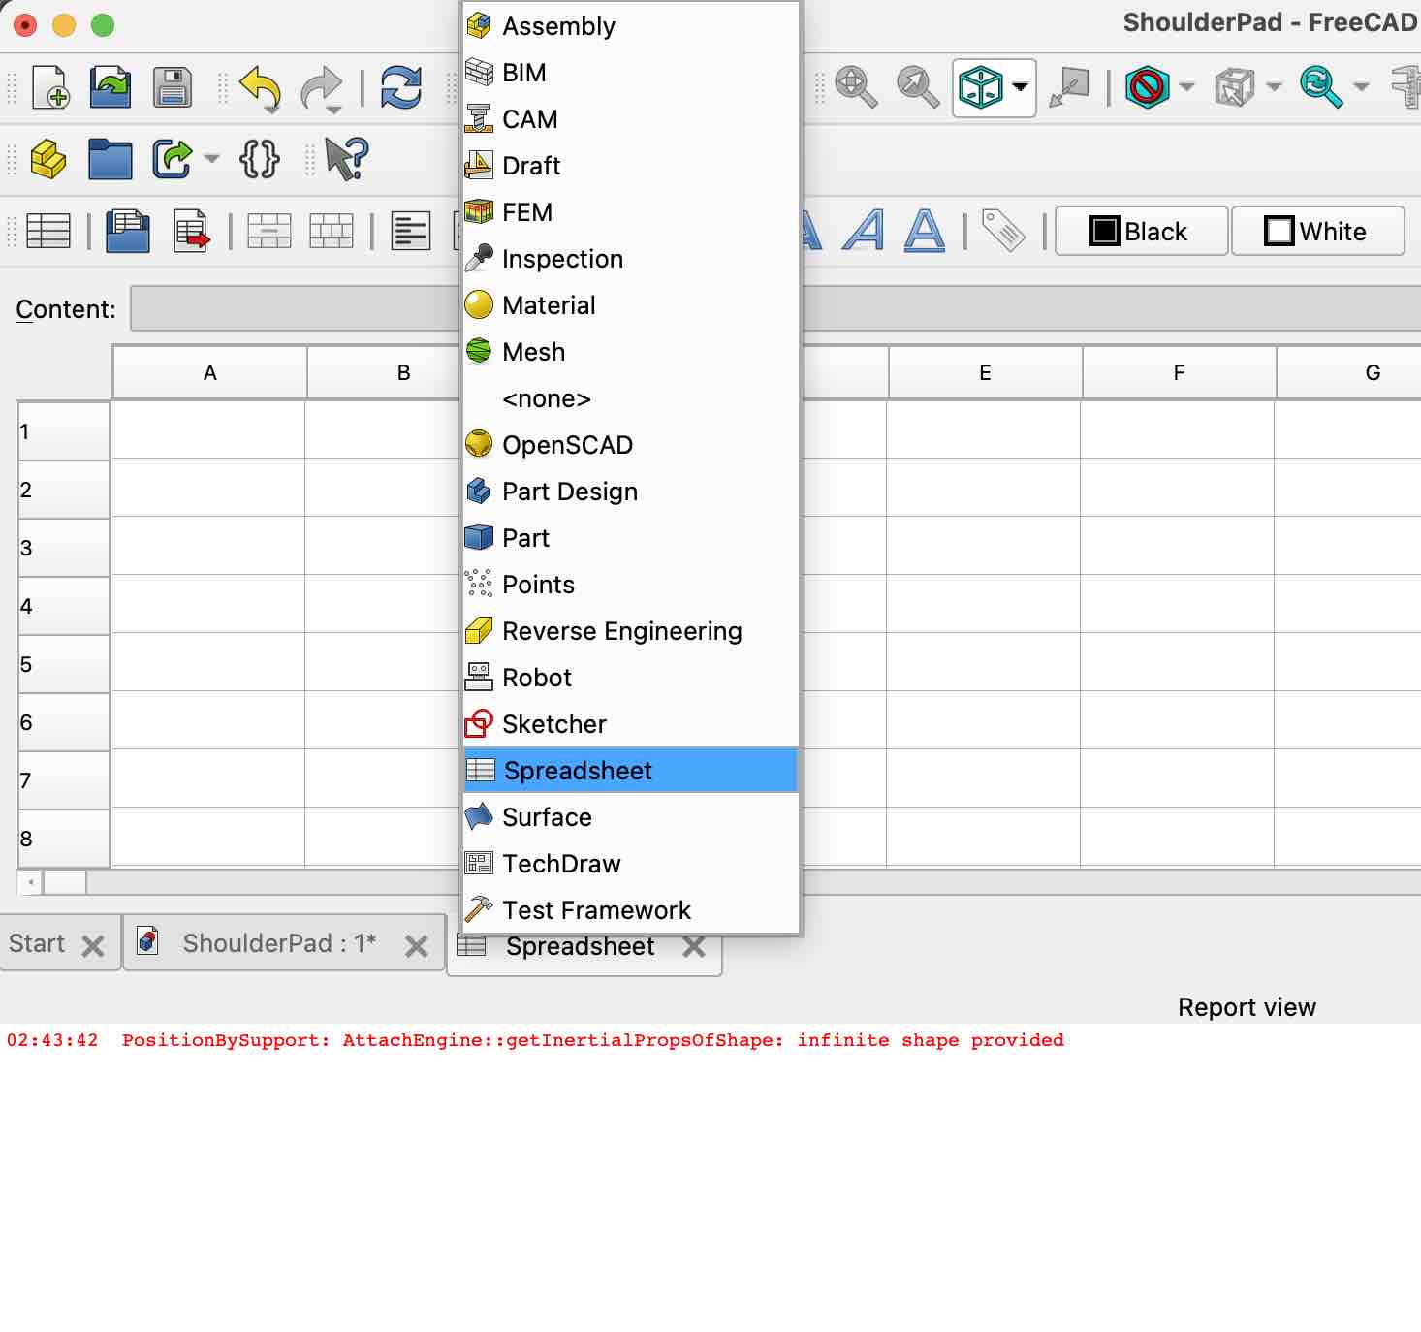Open the Material workbench
This screenshot has width=1421, height=1332.
(x=631, y=305)
